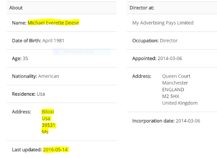Image resolution: width=217 pixels, height=158 pixels.
Task: Click the highlighted name Michael Everette Deese
Action: [53, 23]
